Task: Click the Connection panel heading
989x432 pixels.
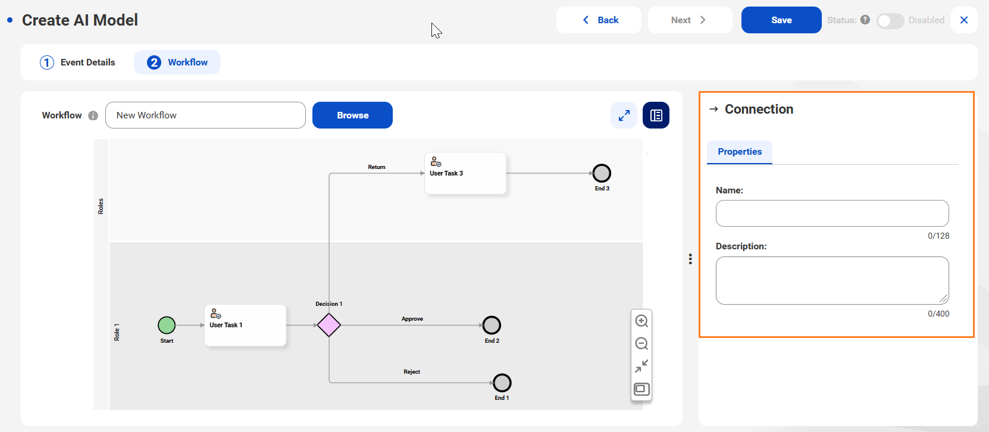Action: pyautogui.click(x=759, y=109)
